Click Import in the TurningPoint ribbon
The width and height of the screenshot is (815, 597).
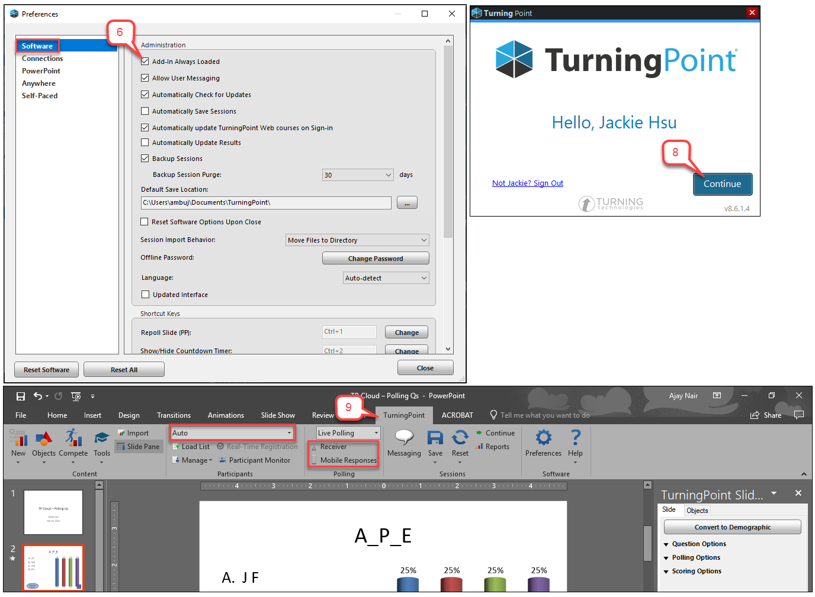(x=133, y=433)
